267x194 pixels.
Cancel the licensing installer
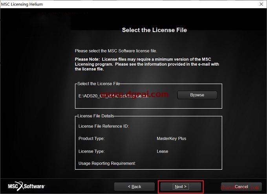[x=241, y=187]
